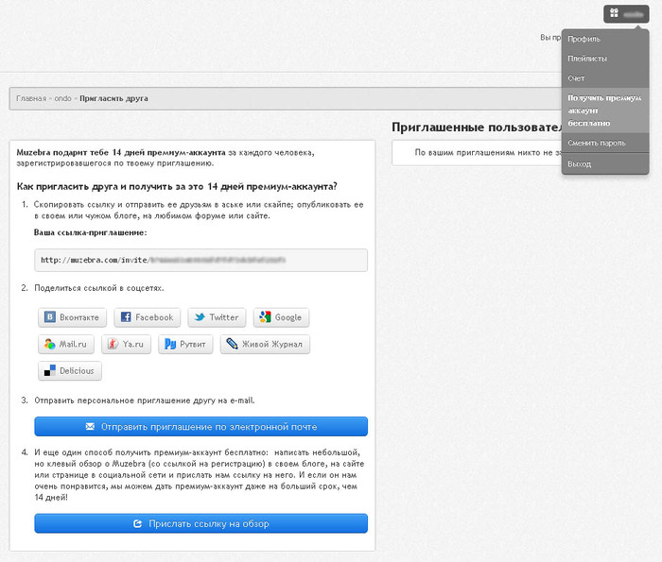Click 'Приглашенные пользователи' heading
662x562 pixels.
pyautogui.click(x=477, y=127)
